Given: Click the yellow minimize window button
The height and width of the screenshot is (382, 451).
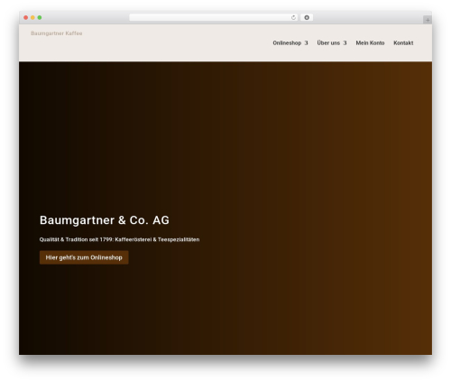Looking at the screenshot, I should (32, 18).
